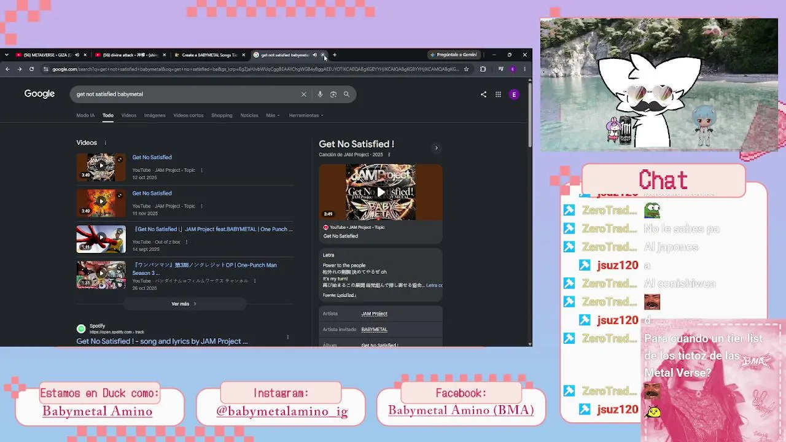Select the Modo IA search tab

[x=85, y=115]
